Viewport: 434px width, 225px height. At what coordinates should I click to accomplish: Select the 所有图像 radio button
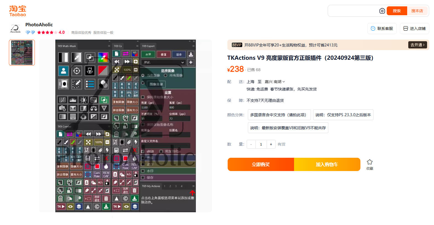click(165, 75)
